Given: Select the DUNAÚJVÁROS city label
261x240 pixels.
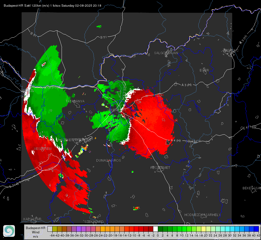Looking at the screenshot, I should [x=109, y=160].
